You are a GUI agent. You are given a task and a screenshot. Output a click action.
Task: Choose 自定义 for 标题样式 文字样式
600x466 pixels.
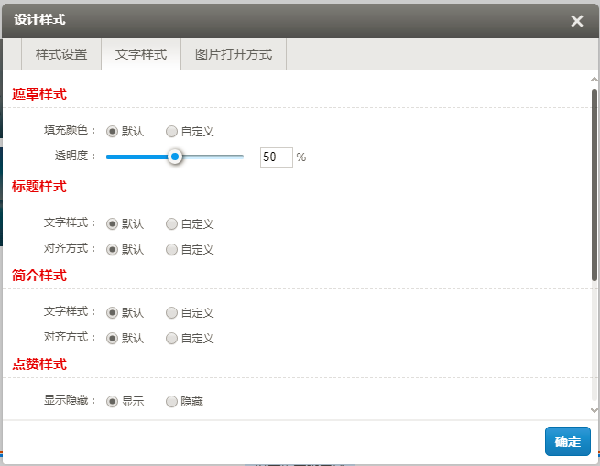coord(171,223)
